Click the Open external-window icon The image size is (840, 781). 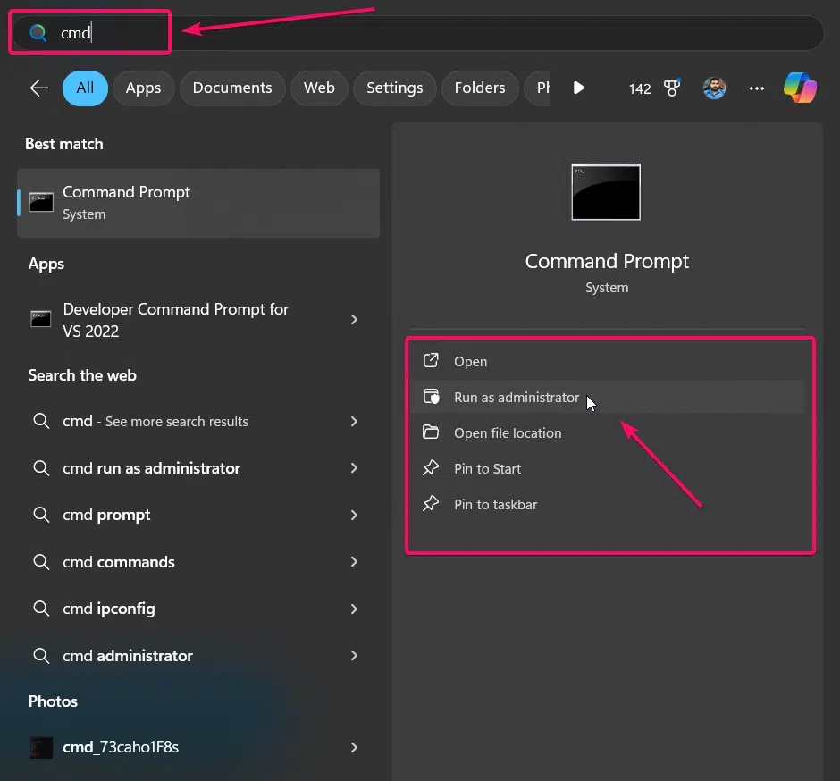click(431, 360)
